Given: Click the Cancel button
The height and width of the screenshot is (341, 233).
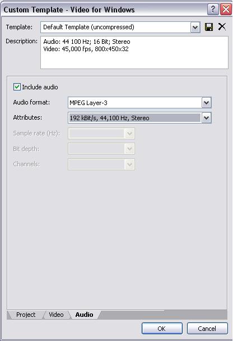Looking at the screenshot, I should [x=207, y=329].
